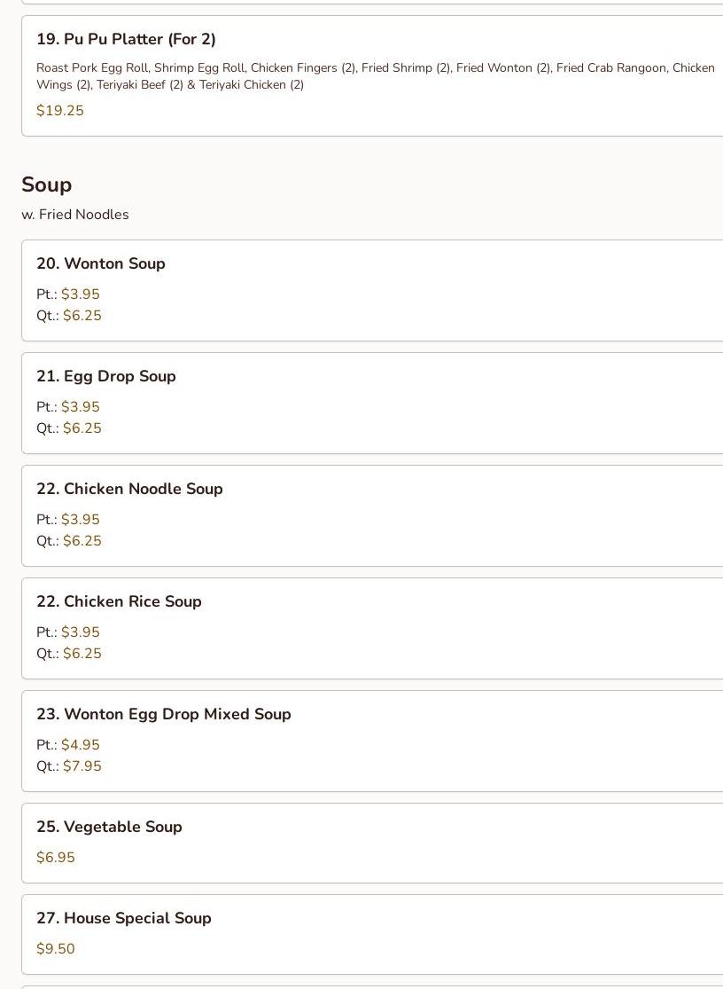The image size is (723, 989).
Task: Open the 20. Wonton Soup item
Action: click(x=101, y=263)
